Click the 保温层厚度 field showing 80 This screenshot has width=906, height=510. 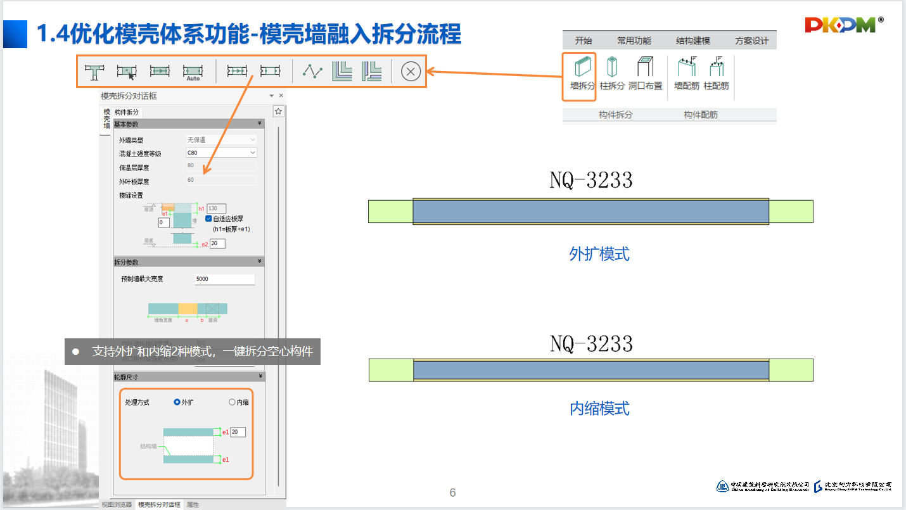click(221, 166)
